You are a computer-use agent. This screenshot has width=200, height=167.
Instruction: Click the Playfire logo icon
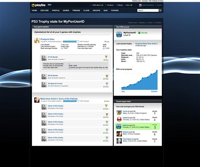pyautogui.click(x=33, y=5)
